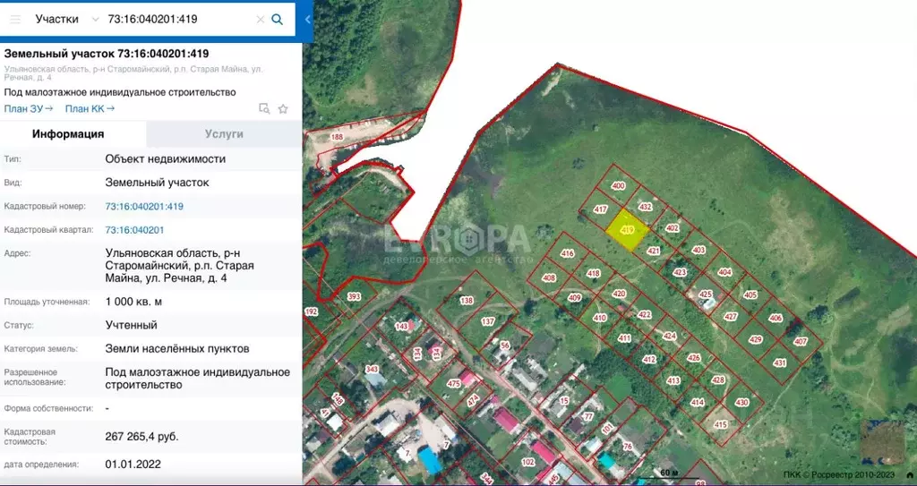Select parcel 188 on the map

337,137
